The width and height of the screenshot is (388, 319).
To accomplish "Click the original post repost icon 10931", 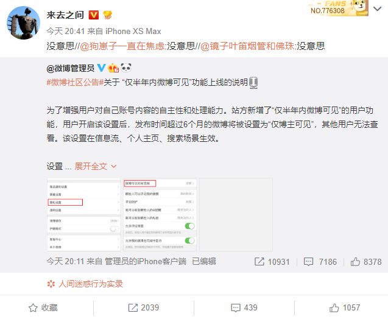I will (272, 262).
